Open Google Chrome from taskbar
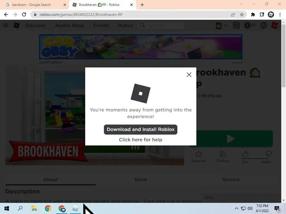286x214 pixels. click(48, 208)
